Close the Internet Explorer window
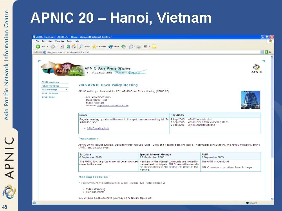 coord(272,37)
